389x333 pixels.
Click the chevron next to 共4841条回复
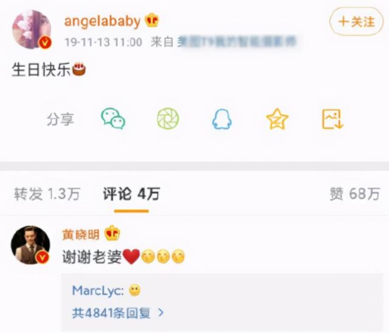point(160,313)
